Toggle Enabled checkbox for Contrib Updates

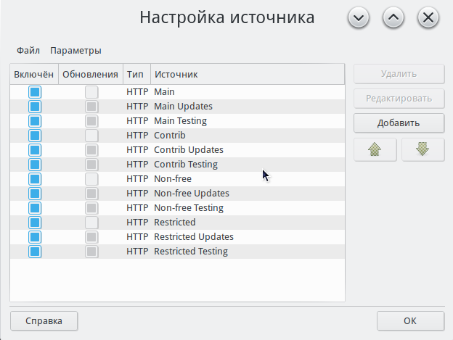point(35,150)
